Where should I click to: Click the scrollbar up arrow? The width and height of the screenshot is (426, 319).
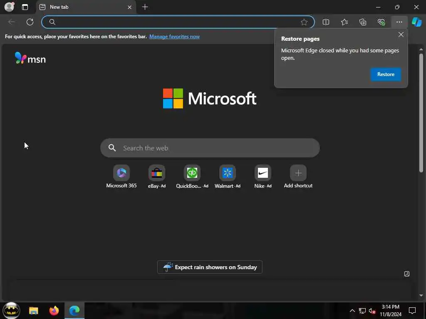[421, 49]
